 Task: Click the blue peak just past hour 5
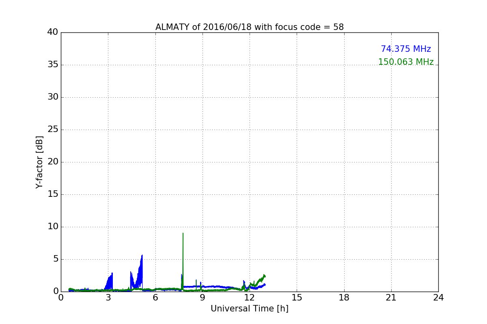pyautogui.click(x=142, y=256)
